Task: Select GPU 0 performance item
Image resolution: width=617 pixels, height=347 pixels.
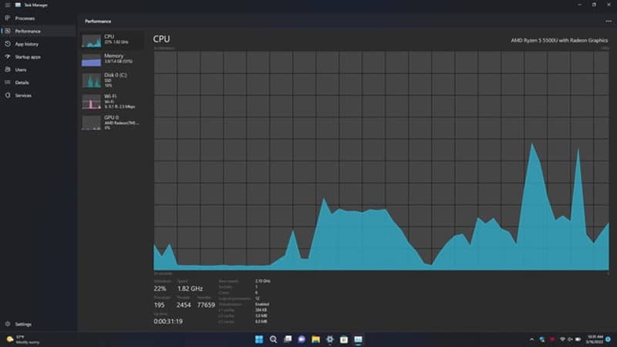Action: point(113,122)
